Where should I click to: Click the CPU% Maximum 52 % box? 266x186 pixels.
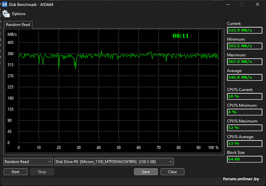pos(244,128)
